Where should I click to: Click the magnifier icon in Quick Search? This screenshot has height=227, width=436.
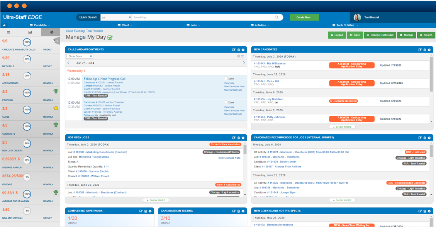(277, 17)
